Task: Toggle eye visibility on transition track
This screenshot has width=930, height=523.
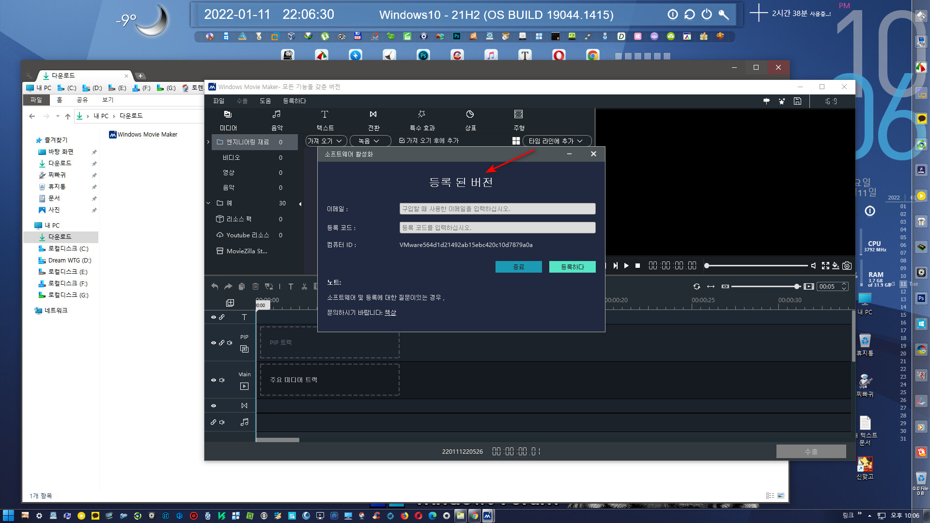Action: coord(213,406)
